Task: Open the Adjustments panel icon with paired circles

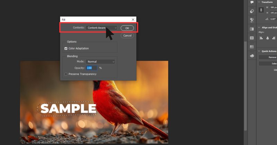Action: pyautogui.click(x=252, y=11)
